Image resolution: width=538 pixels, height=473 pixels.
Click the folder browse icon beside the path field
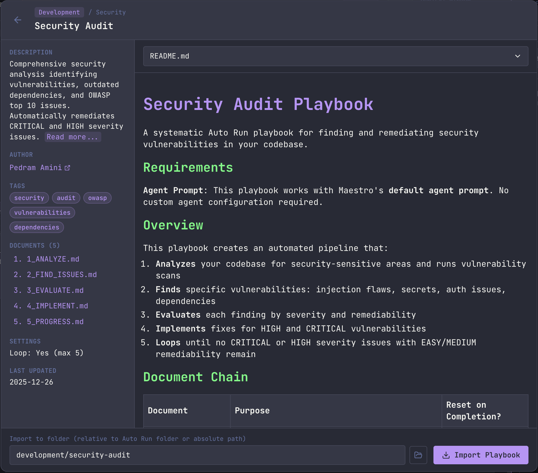point(418,455)
